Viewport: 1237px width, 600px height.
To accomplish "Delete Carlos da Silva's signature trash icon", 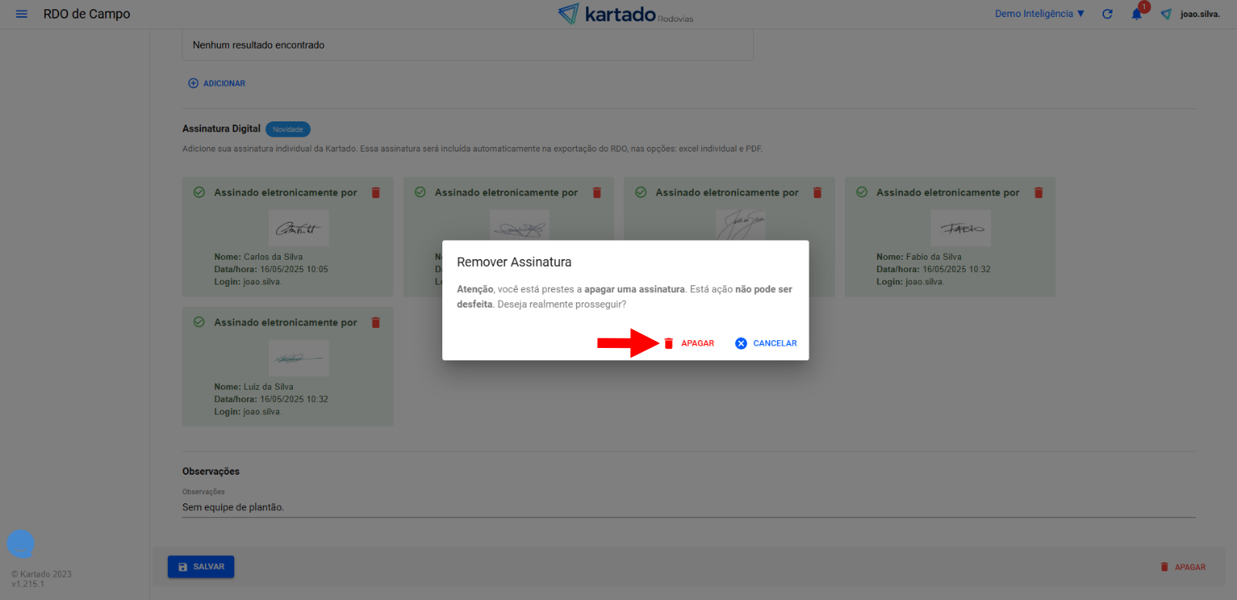I will (376, 193).
